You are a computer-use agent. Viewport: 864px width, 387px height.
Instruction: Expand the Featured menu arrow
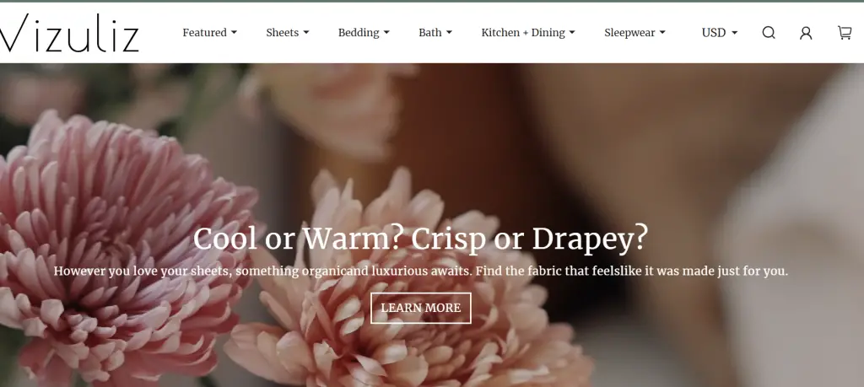pyautogui.click(x=234, y=33)
